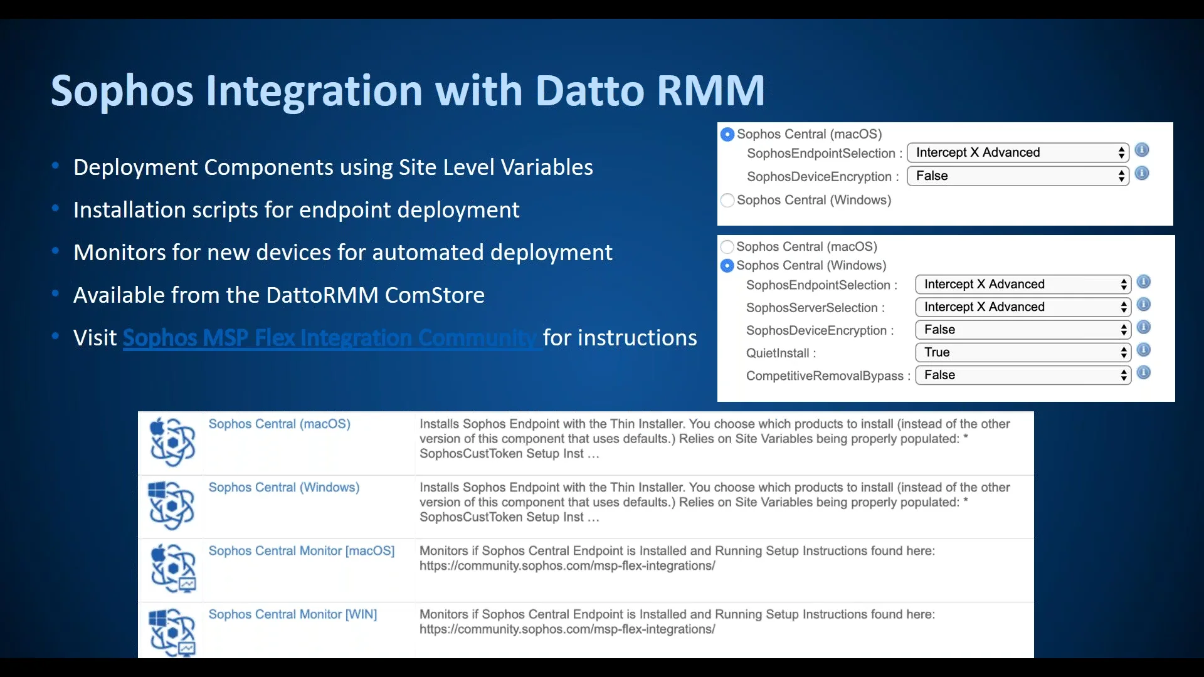Click the Sophos Central (macOS) component icon
The image size is (1204, 677).
172,442
